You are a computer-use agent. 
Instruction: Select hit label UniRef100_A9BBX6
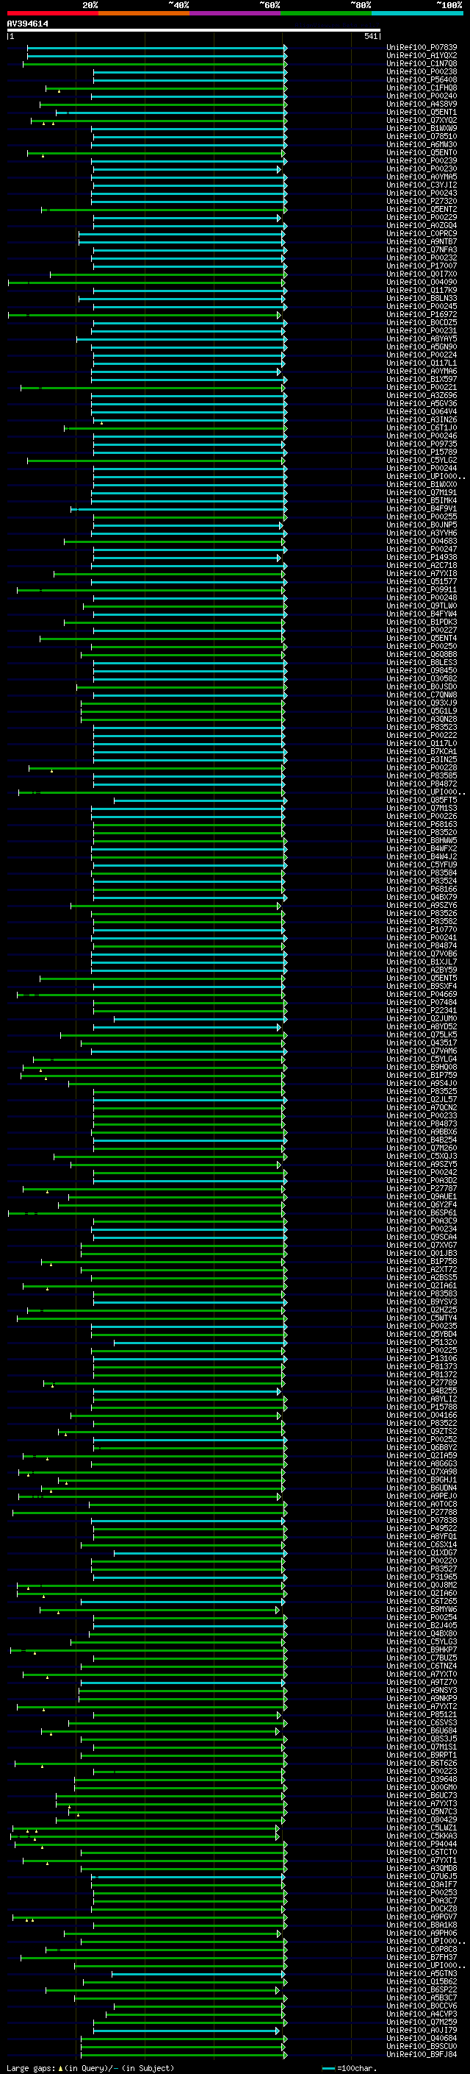[x=422, y=1132]
